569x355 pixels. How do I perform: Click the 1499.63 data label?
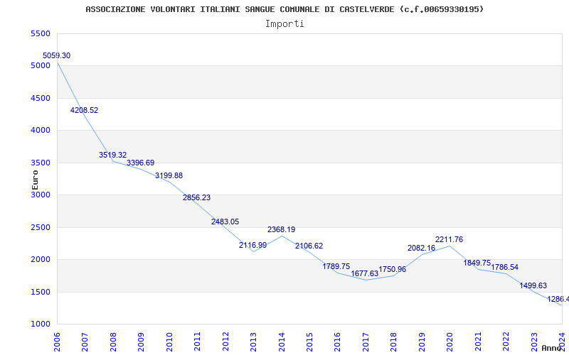click(x=533, y=286)
